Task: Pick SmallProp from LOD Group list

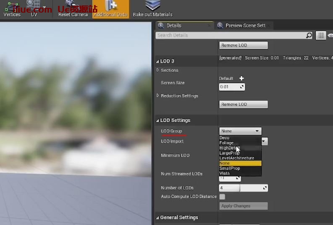Action: 240,168
